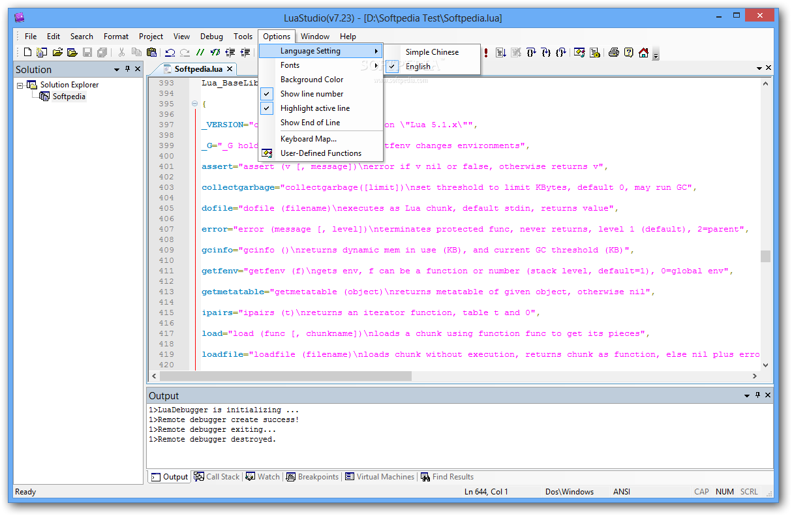Screen dimensions: 792x516
Task: Switch to the Find Results tab
Action: pyautogui.click(x=447, y=477)
